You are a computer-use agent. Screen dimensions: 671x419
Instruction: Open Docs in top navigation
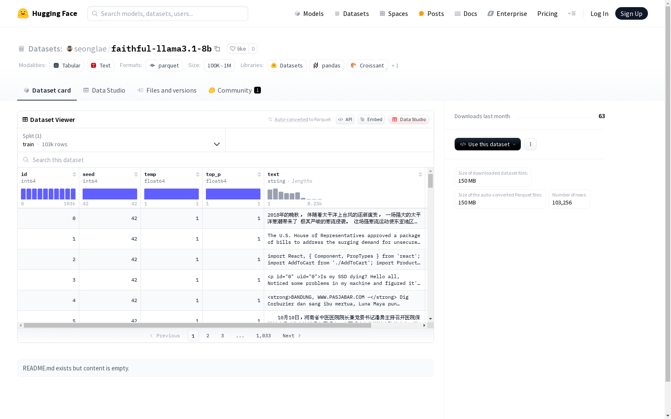click(x=466, y=13)
